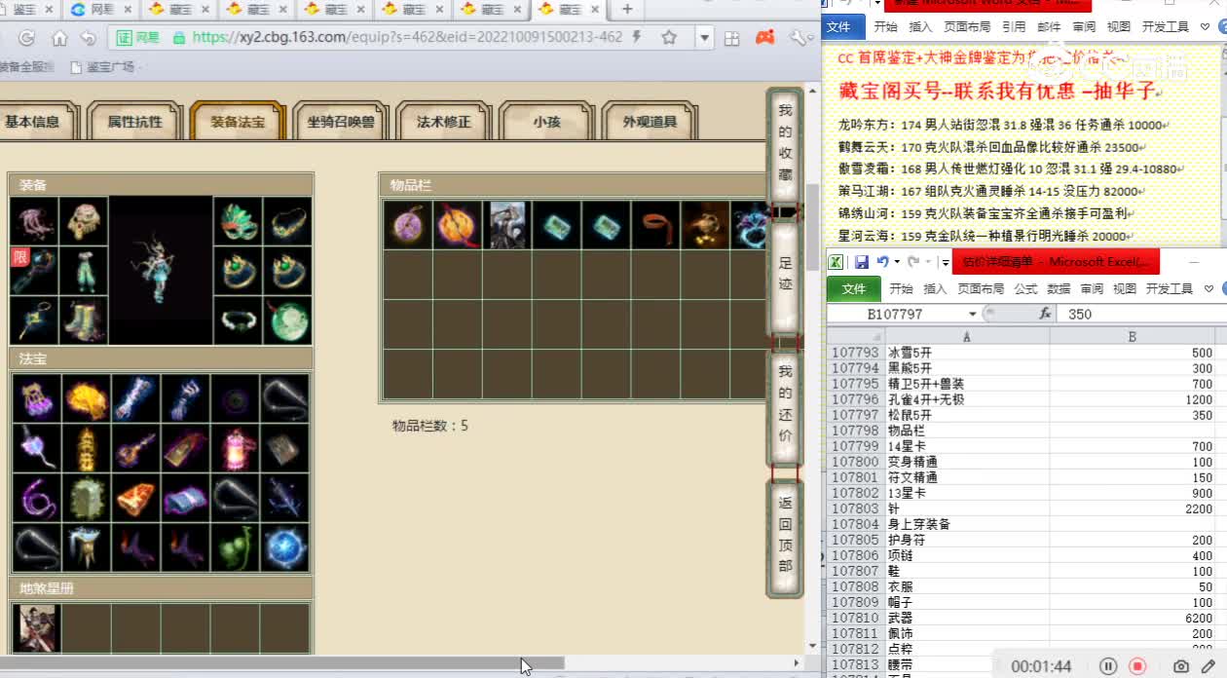The image size is (1227, 678).
Task: Click the weapon icon marked 限
Action: click(34, 271)
